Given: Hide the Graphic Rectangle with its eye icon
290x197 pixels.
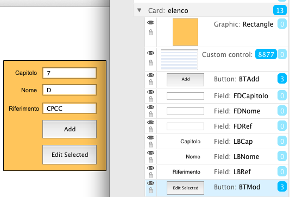Looking at the screenshot, I should [150, 23].
